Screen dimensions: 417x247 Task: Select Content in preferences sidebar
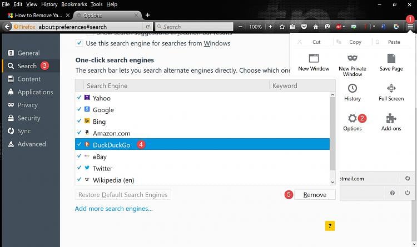pos(31,79)
